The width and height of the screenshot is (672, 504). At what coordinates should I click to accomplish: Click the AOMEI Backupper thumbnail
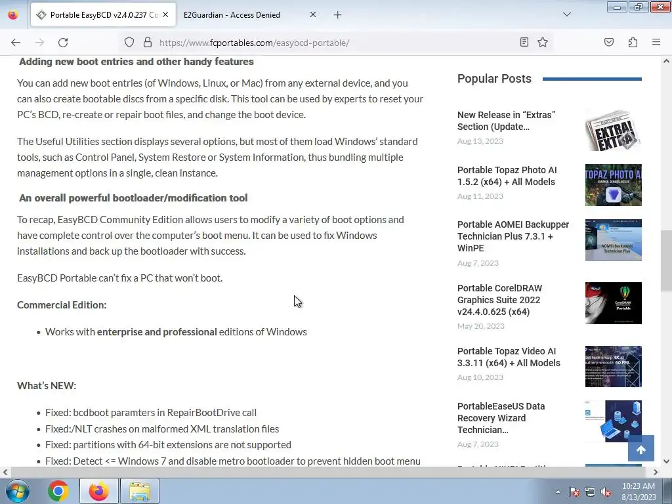coord(614,240)
